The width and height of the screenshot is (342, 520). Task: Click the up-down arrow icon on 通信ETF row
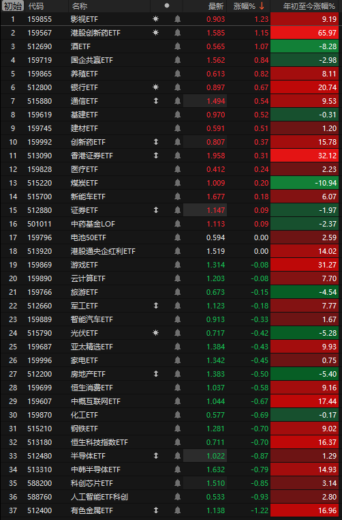(156, 101)
